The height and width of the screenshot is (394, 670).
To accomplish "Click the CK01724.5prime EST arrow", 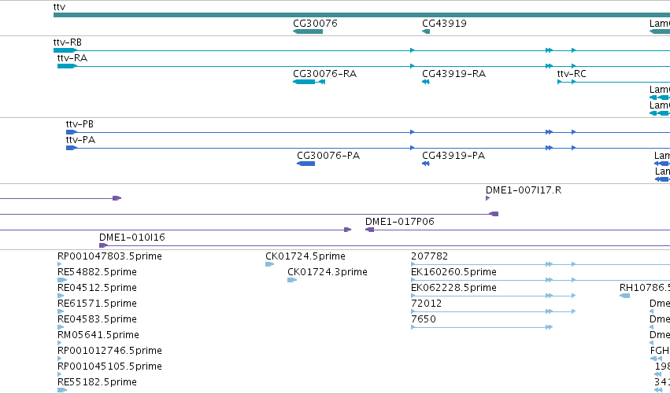I will 269,264.
